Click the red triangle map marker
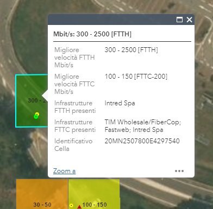The height and width of the screenshot is (209, 213). (x=79, y=207)
